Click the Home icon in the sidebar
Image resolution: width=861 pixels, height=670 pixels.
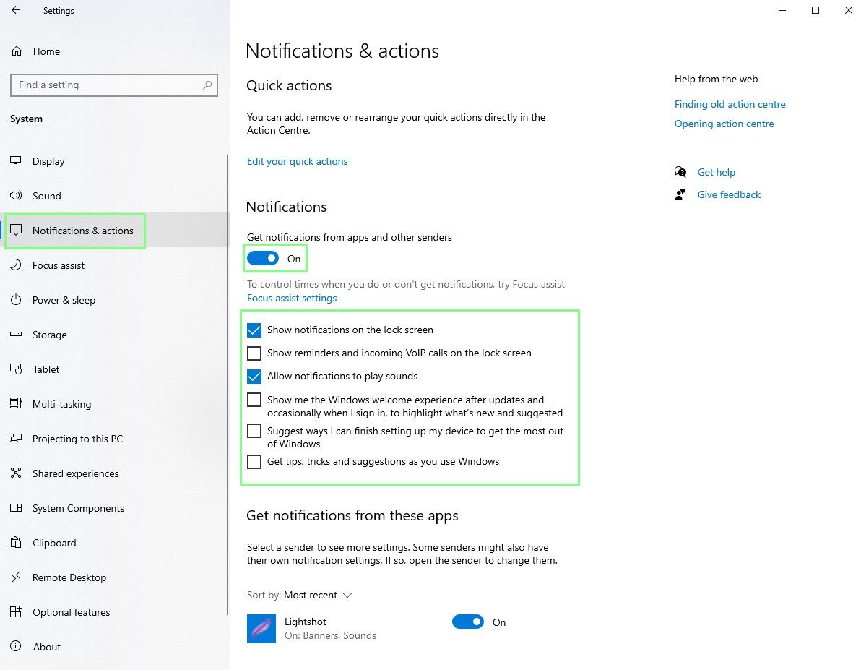click(17, 51)
